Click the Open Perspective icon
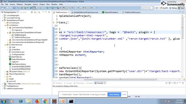 (157, 8)
